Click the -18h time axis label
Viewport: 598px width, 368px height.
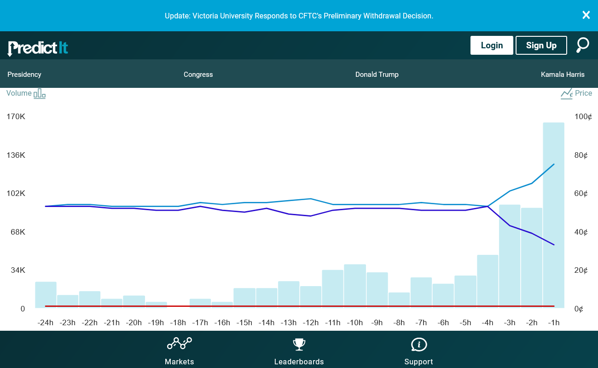178,322
